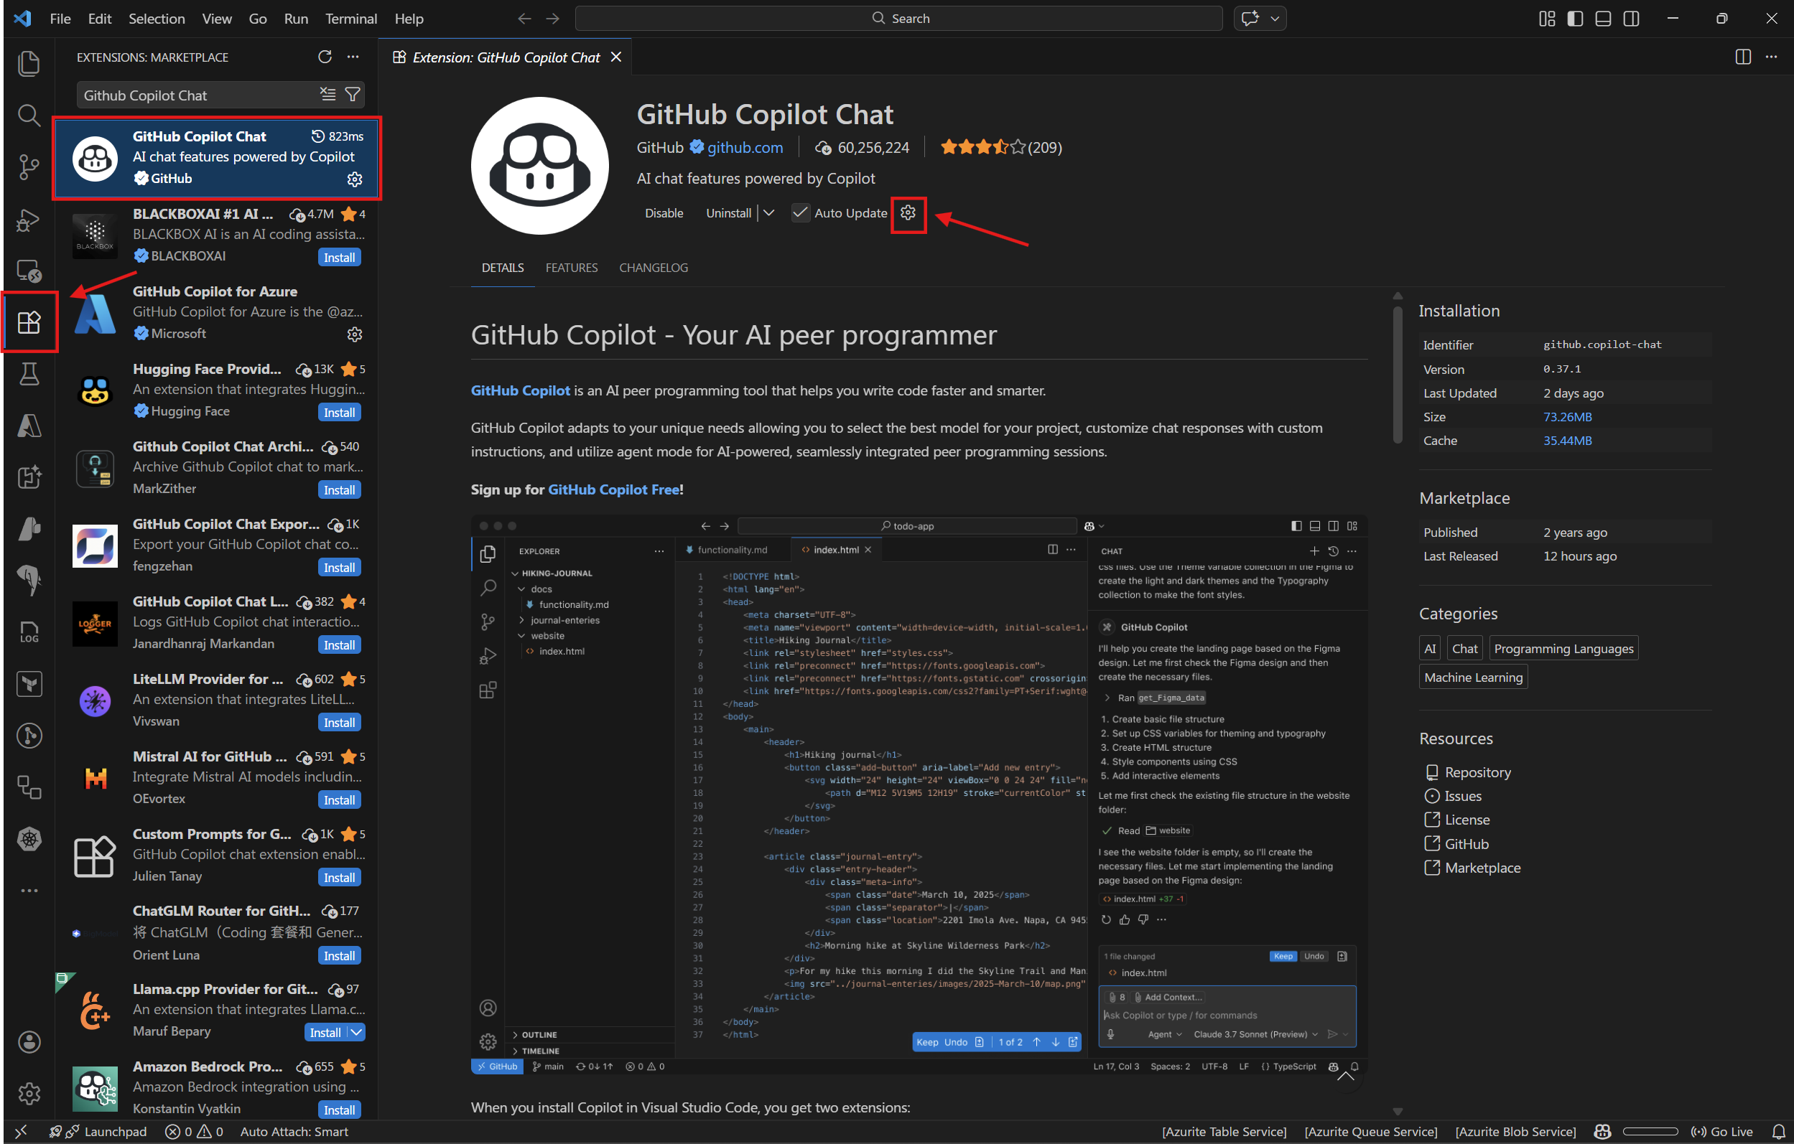
Task: Open the Run menu
Action: click(296, 19)
